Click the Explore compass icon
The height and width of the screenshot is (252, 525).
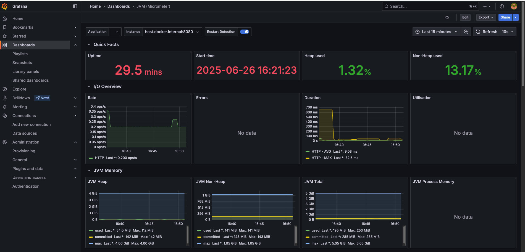coord(5,89)
